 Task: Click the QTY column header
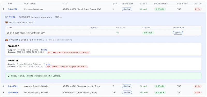[x=115, y=4]
